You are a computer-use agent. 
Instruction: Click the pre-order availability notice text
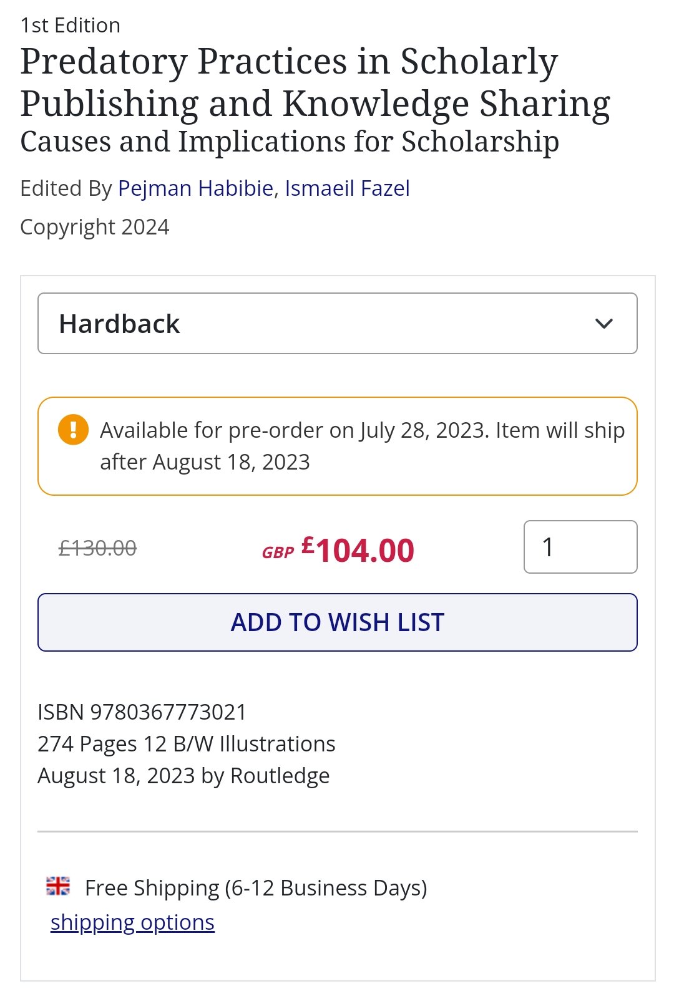coord(362,446)
